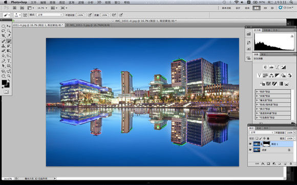This screenshot has height=185, width=297.
Task: Toggle Quick Mask mode button
Action: 6,92
